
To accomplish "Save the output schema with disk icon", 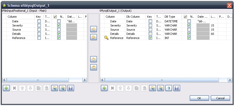I will pyautogui.click(x=177, y=88).
